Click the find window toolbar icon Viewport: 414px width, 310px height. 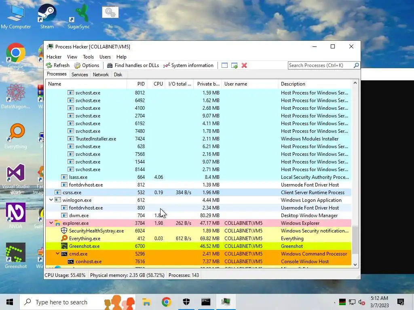pyautogui.click(x=224, y=65)
